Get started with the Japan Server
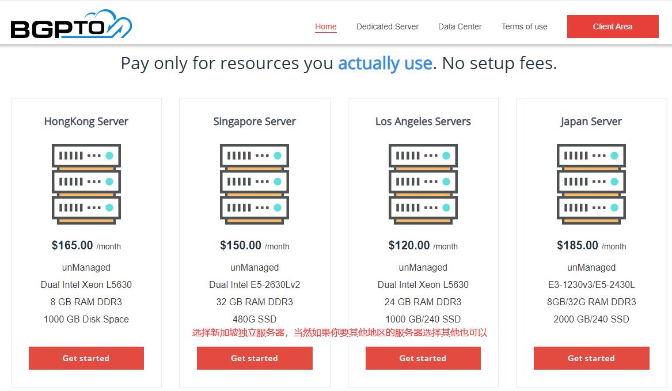672x391 pixels. (x=591, y=358)
